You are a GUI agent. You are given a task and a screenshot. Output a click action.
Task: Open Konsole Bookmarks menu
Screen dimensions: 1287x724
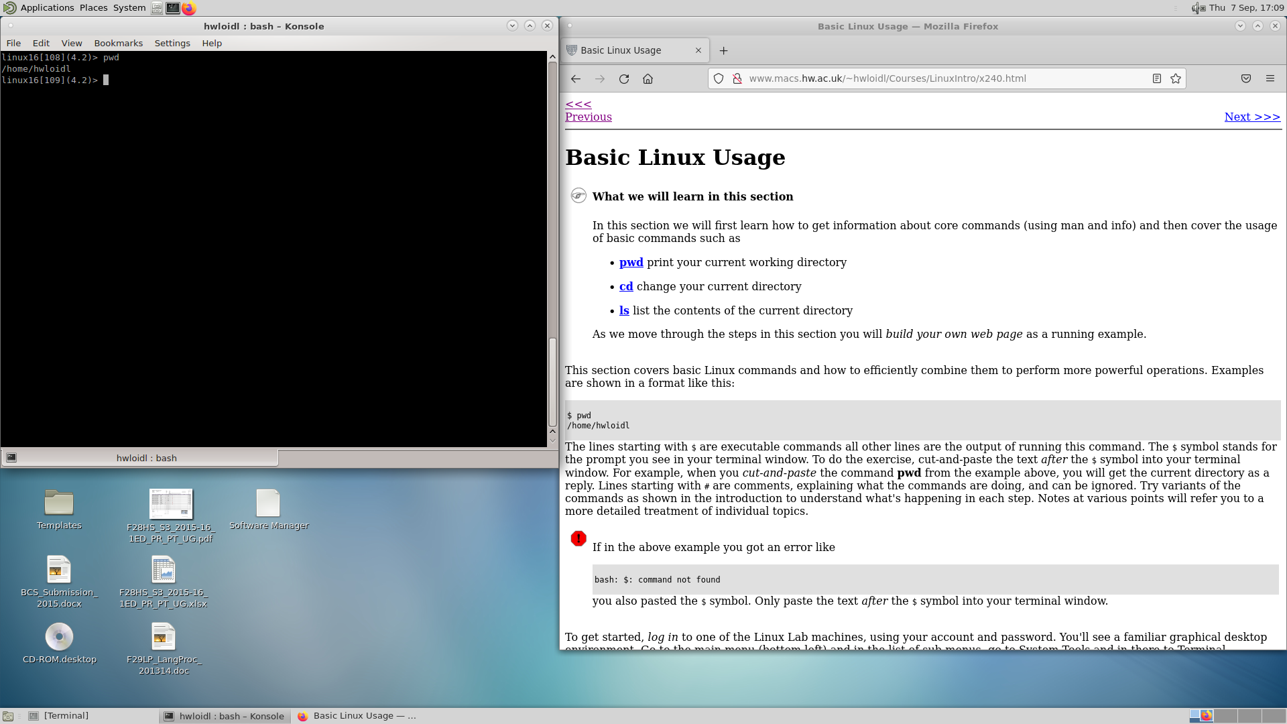point(118,43)
